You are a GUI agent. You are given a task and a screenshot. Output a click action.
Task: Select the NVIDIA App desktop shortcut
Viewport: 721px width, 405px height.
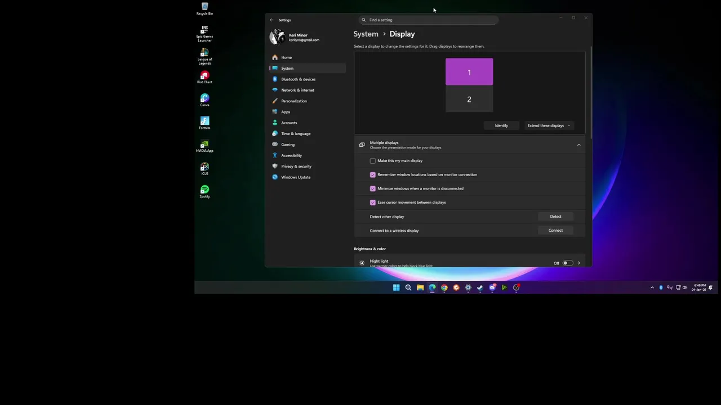pyautogui.click(x=204, y=146)
